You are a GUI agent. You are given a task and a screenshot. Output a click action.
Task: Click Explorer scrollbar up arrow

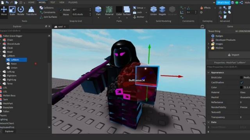click(49, 36)
